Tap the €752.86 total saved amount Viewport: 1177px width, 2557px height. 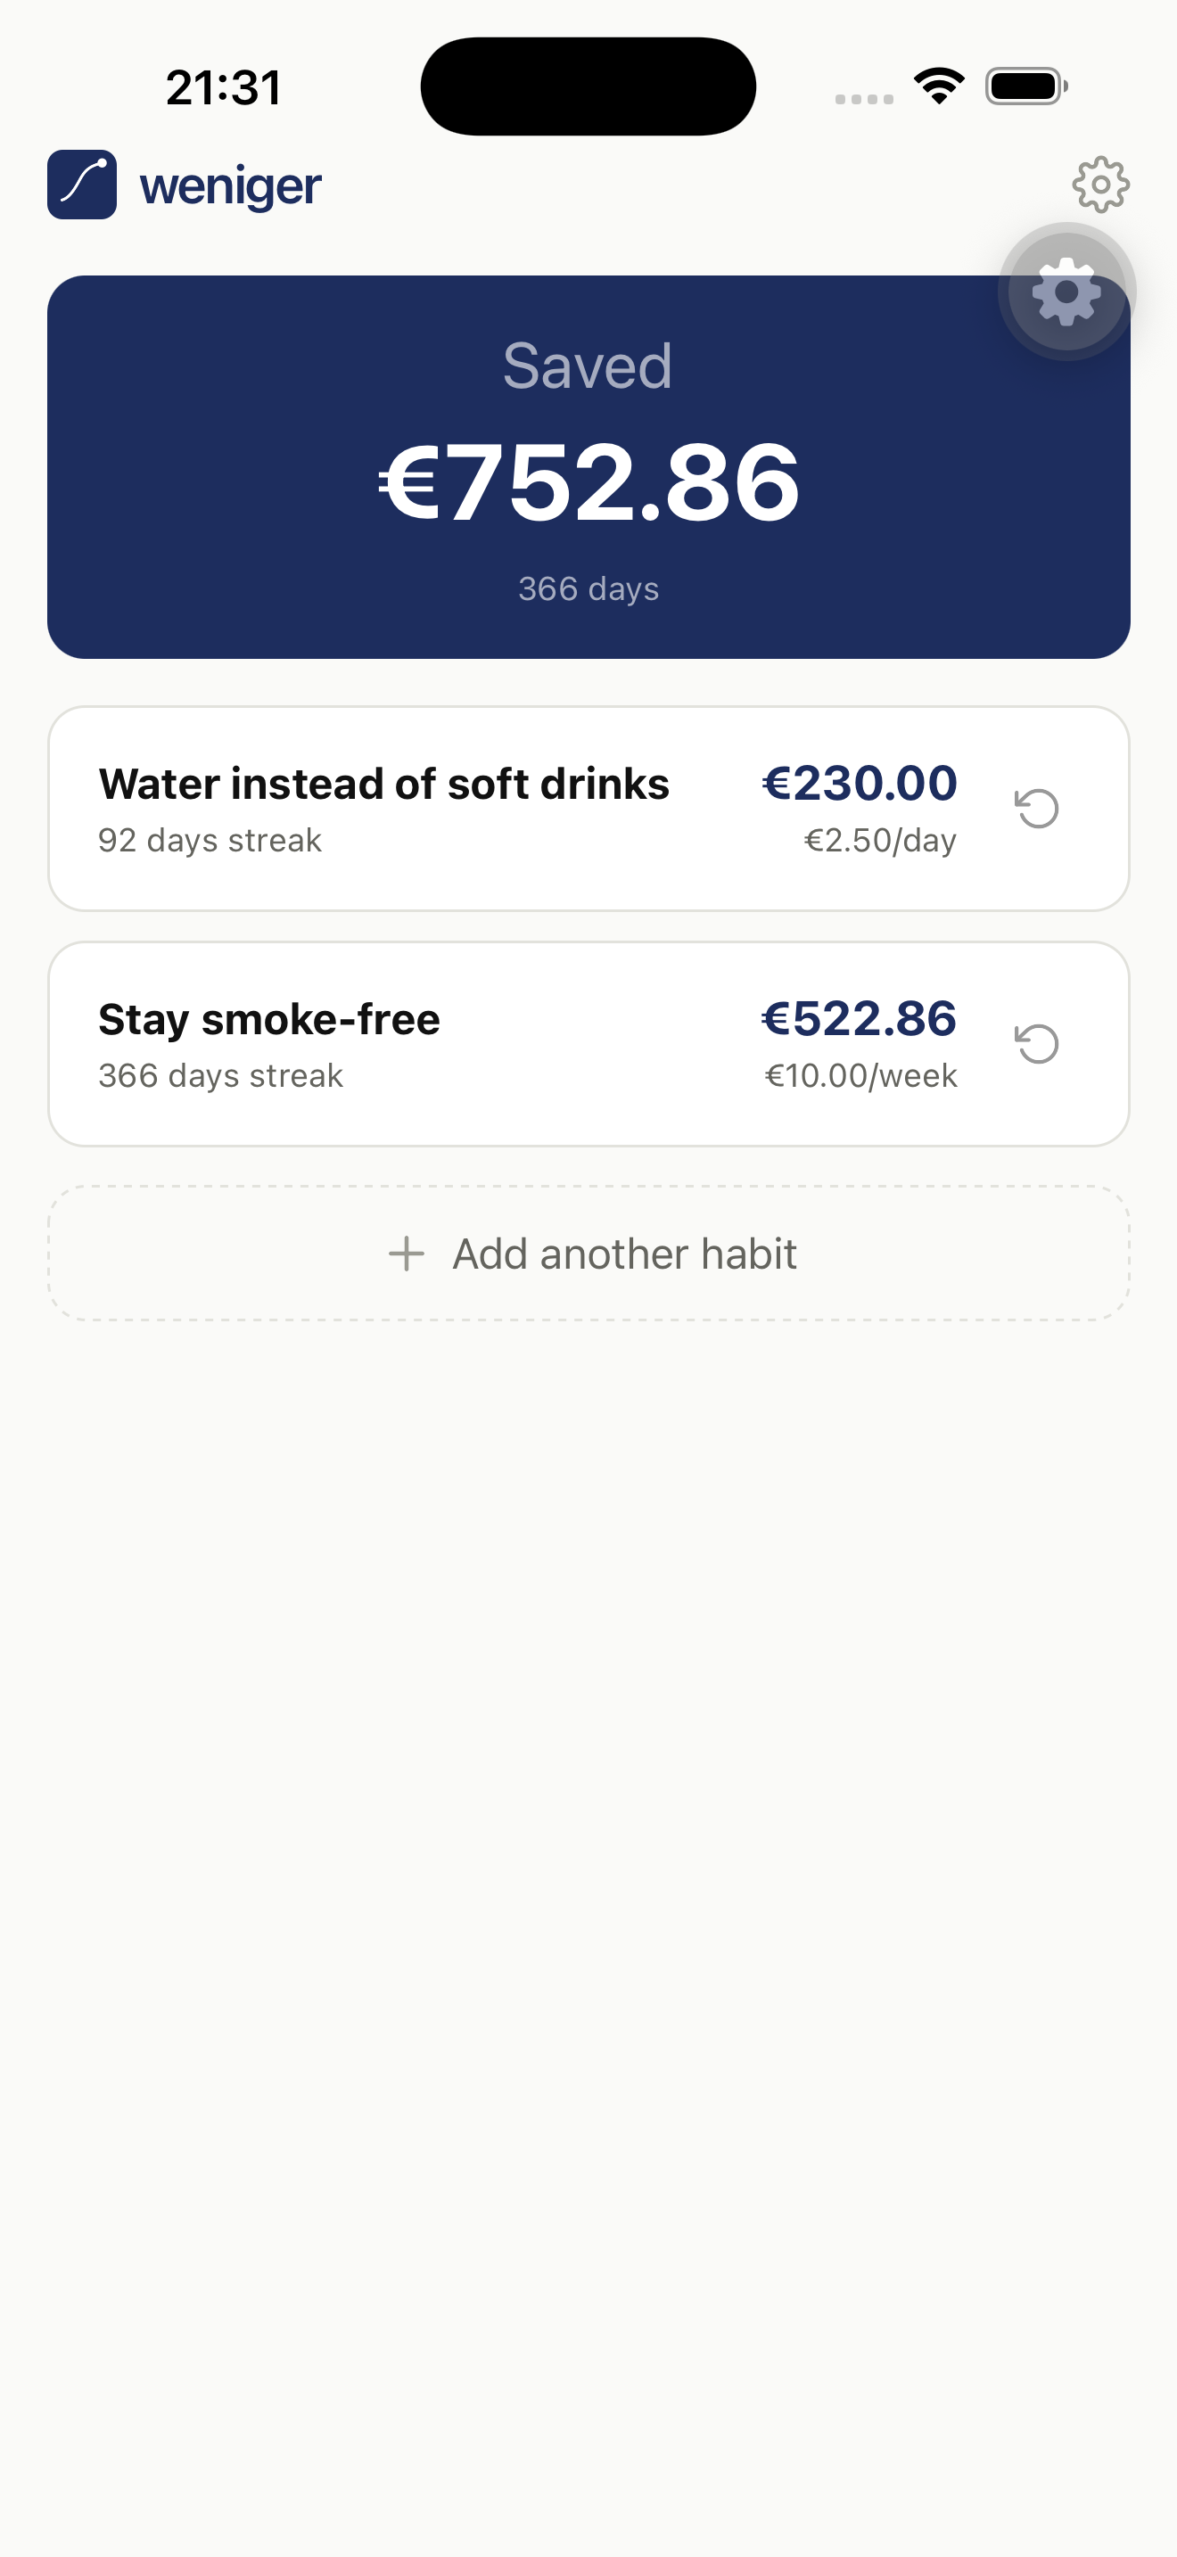(588, 483)
